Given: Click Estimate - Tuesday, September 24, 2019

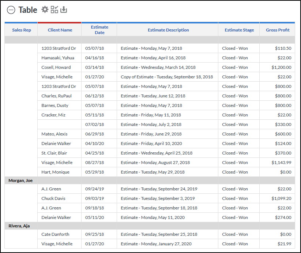Looking at the screenshot, I should click(x=159, y=189).
